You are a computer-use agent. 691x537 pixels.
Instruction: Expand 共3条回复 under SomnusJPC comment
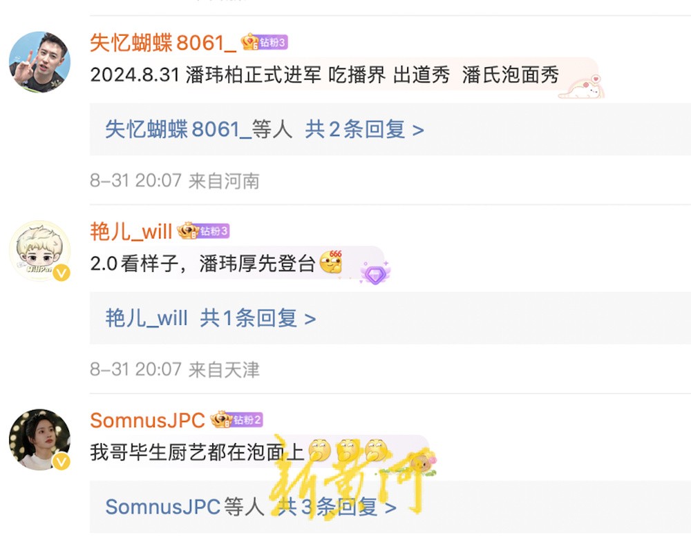tap(337, 507)
